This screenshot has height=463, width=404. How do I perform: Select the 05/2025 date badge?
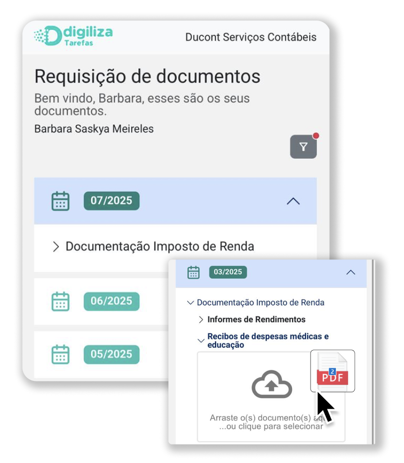(x=112, y=354)
